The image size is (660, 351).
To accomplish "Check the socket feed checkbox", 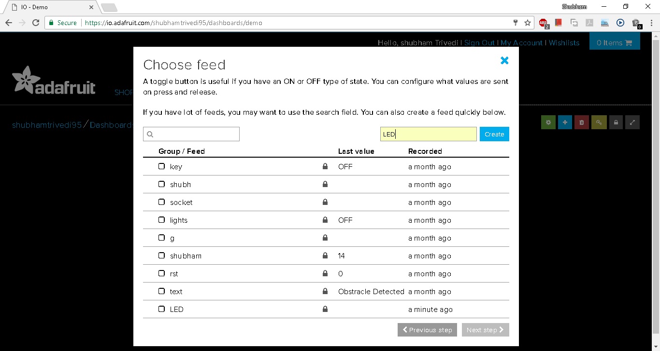I will [162, 202].
